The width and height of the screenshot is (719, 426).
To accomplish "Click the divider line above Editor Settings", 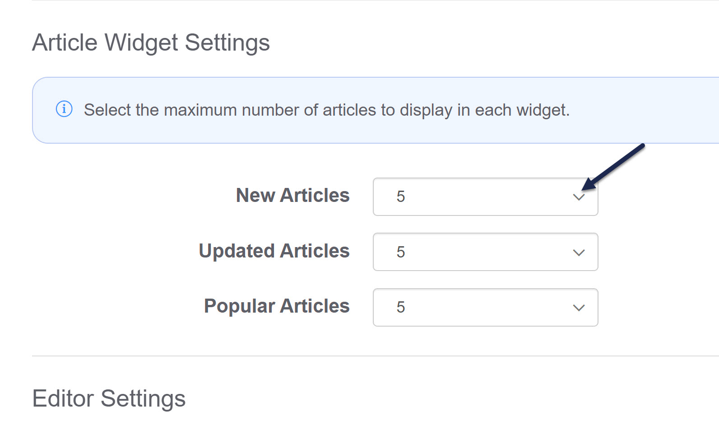I will pos(361,356).
